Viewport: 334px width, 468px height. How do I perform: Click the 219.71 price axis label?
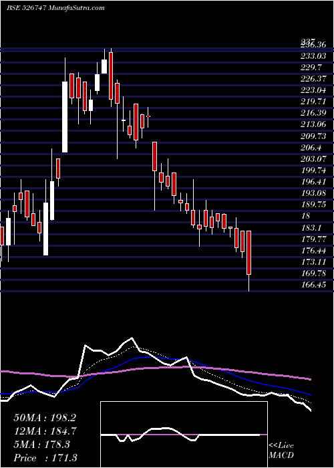point(313,102)
